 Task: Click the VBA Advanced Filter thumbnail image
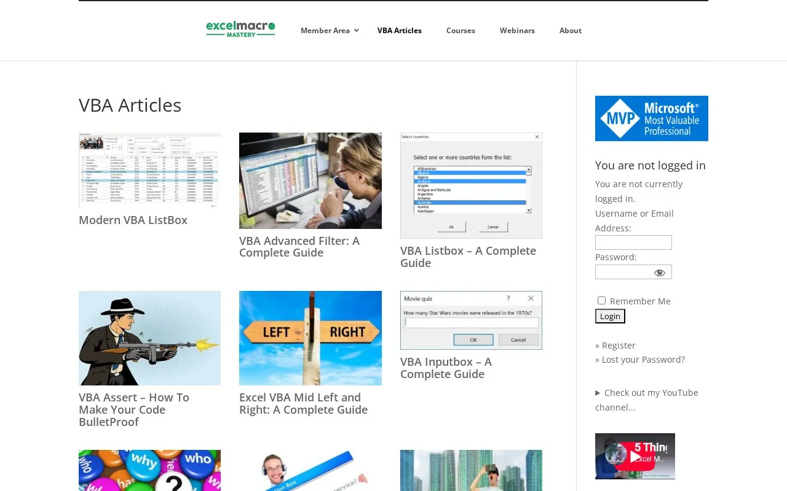pos(310,180)
